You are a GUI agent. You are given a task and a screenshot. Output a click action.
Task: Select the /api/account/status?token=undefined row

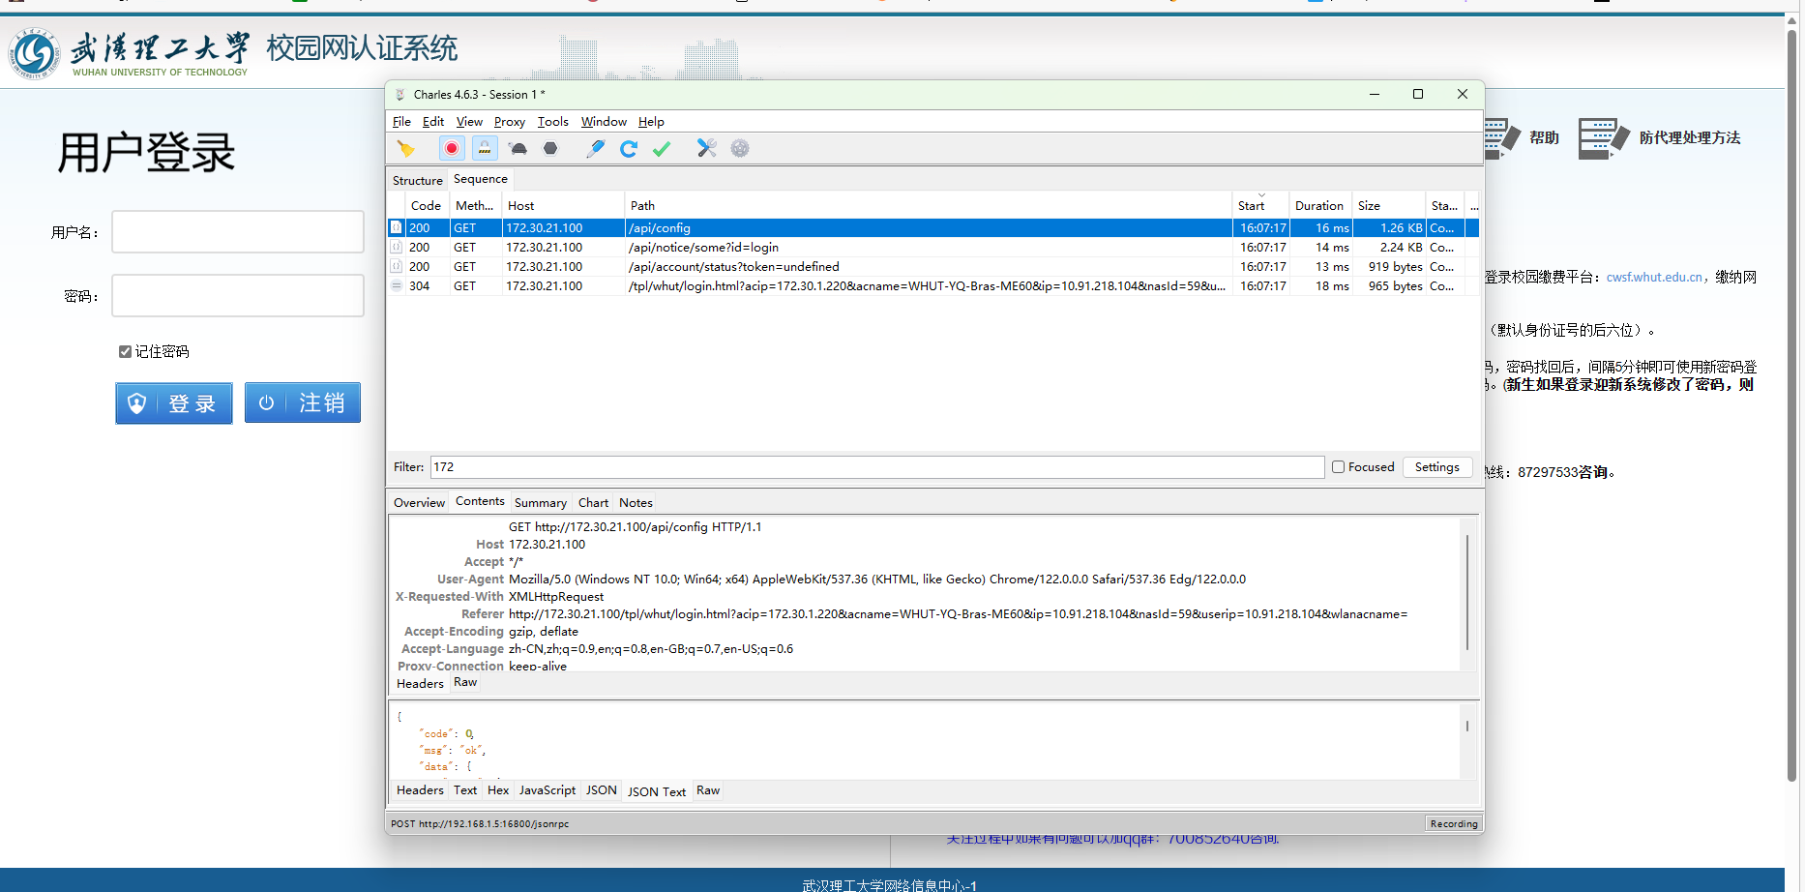coord(933,266)
